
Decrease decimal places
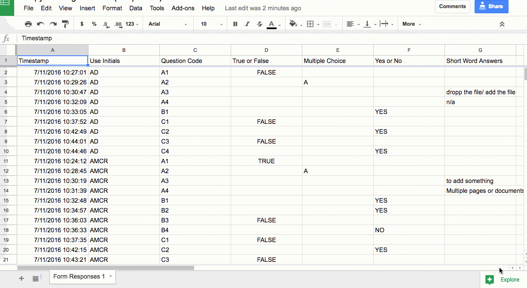pos(106,24)
